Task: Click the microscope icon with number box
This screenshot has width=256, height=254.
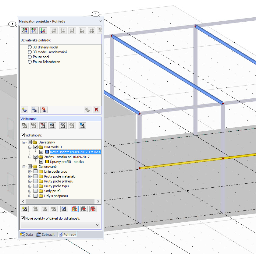Action: (x=52, y=125)
